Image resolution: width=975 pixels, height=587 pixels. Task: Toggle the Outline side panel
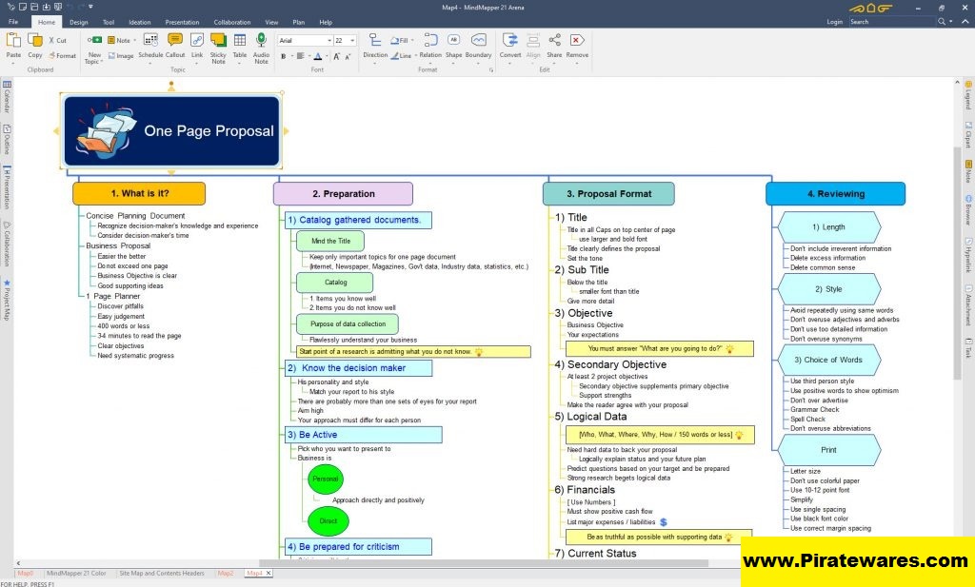[x=7, y=140]
